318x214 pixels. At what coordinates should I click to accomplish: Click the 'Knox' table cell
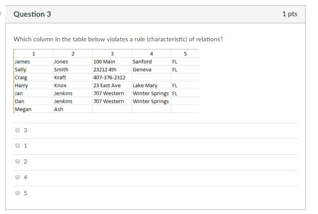(73, 85)
